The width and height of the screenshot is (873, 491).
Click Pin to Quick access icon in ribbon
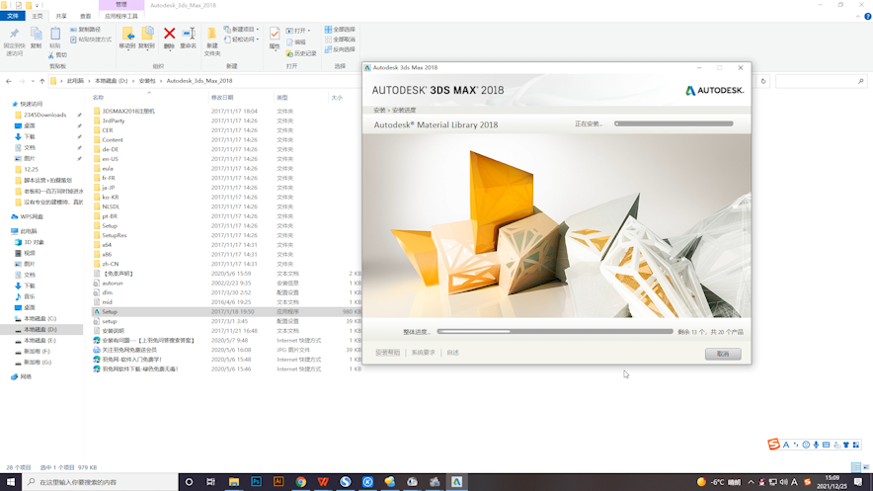(x=14, y=35)
